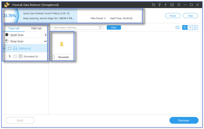The height and width of the screenshot is (129, 204).
Task: Switch to thumbnail grid view
Action: pos(185,27)
